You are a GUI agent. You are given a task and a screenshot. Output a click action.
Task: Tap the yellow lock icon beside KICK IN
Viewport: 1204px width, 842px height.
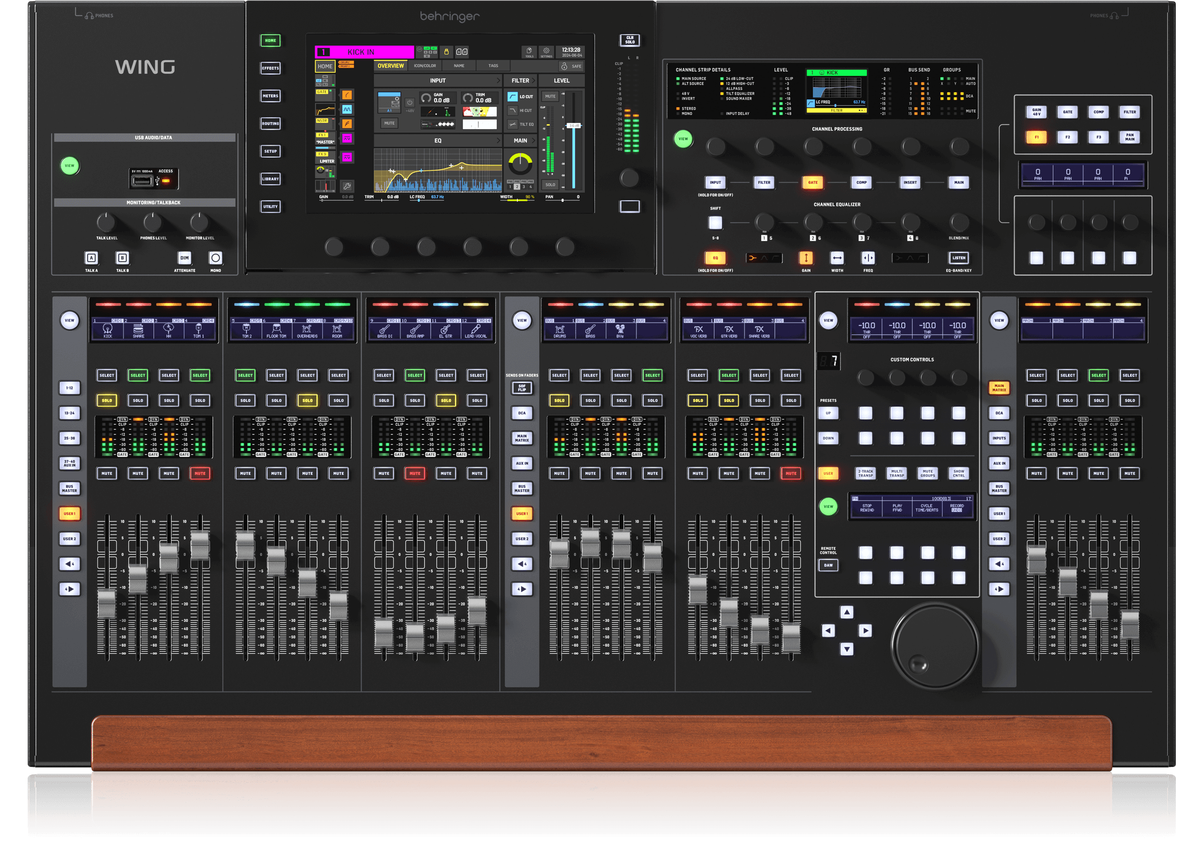tap(446, 52)
